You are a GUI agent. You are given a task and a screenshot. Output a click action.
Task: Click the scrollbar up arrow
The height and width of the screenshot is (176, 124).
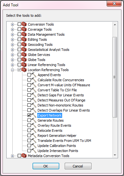coord(115,25)
